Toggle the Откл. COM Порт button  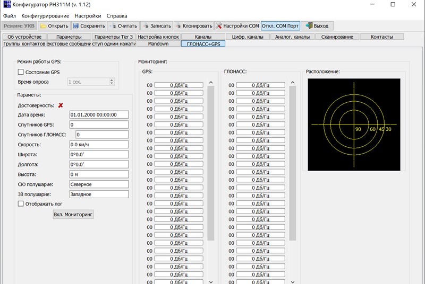[280, 25]
